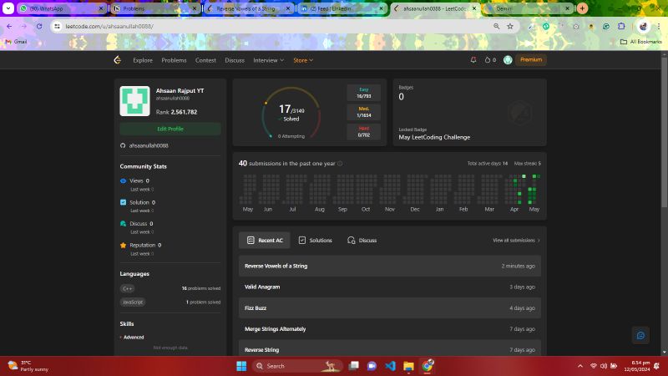This screenshot has width=668, height=376.
Task: Open the Problems menu item
Action: pos(174,60)
